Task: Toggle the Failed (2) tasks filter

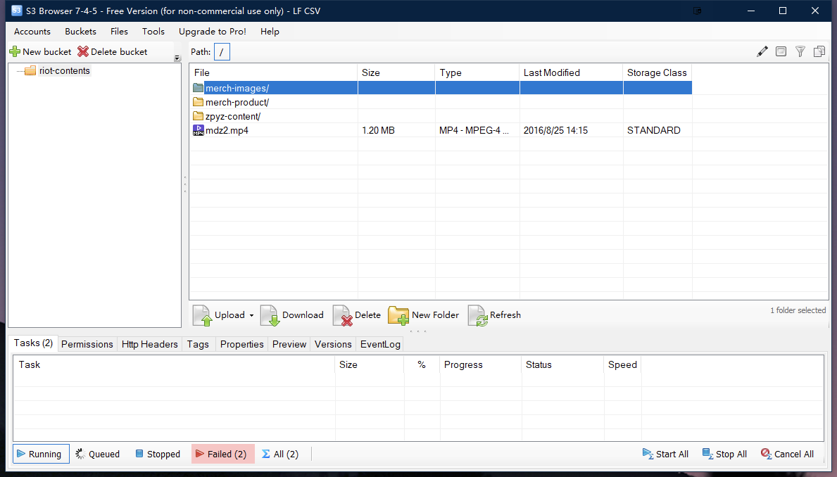Action: 219,454
